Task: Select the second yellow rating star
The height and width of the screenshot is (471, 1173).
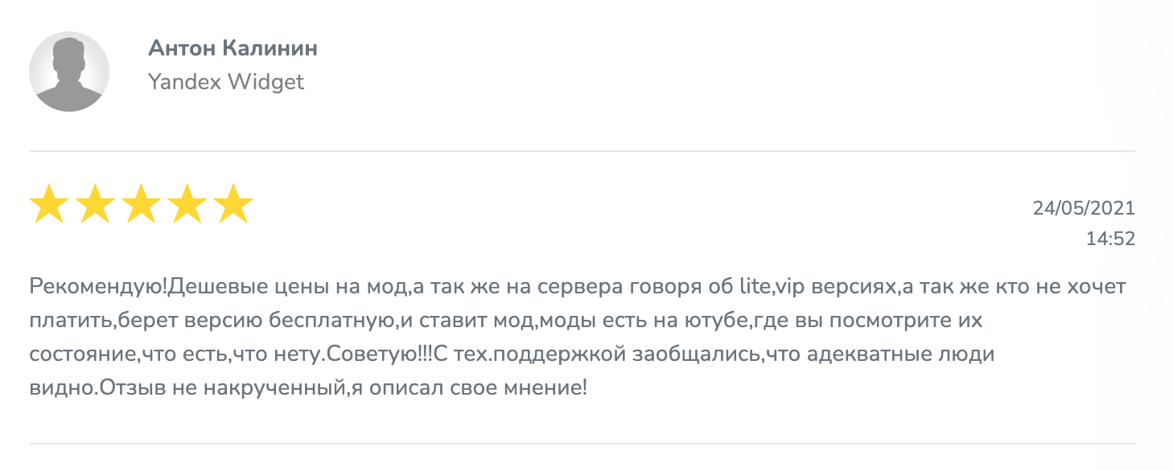Action: click(95, 204)
